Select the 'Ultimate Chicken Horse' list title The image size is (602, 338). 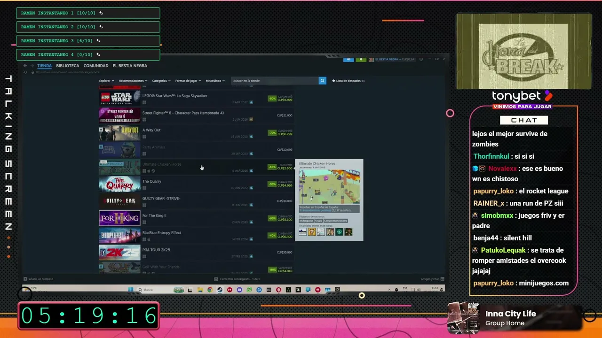(x=162, y=164)
